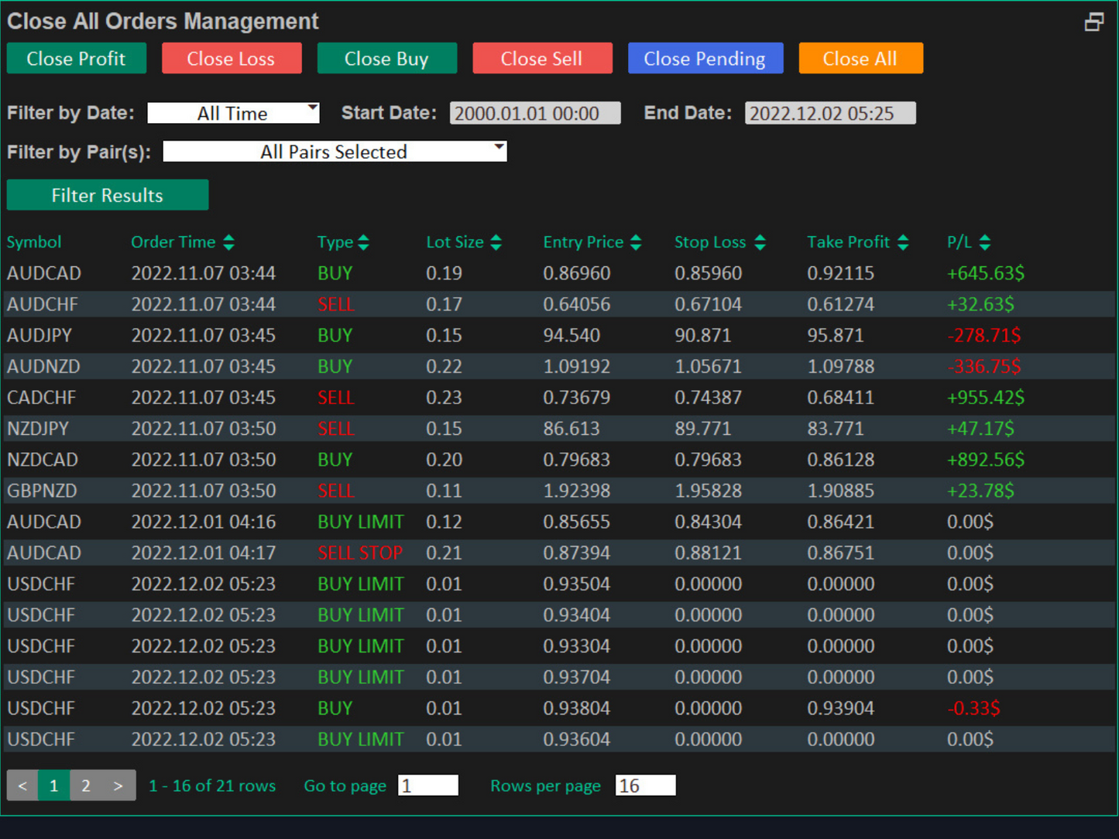The image size is (1119, 839).
Task: Click the +645.63$ profit value
Action: [x=986, y=273]
